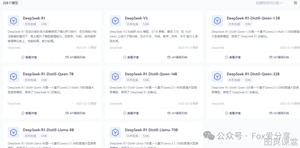Viewport: 300px width, 148px height.
Task: Open API调用示例 for DeepSeek-V3
Action: [x=177, y=57]
